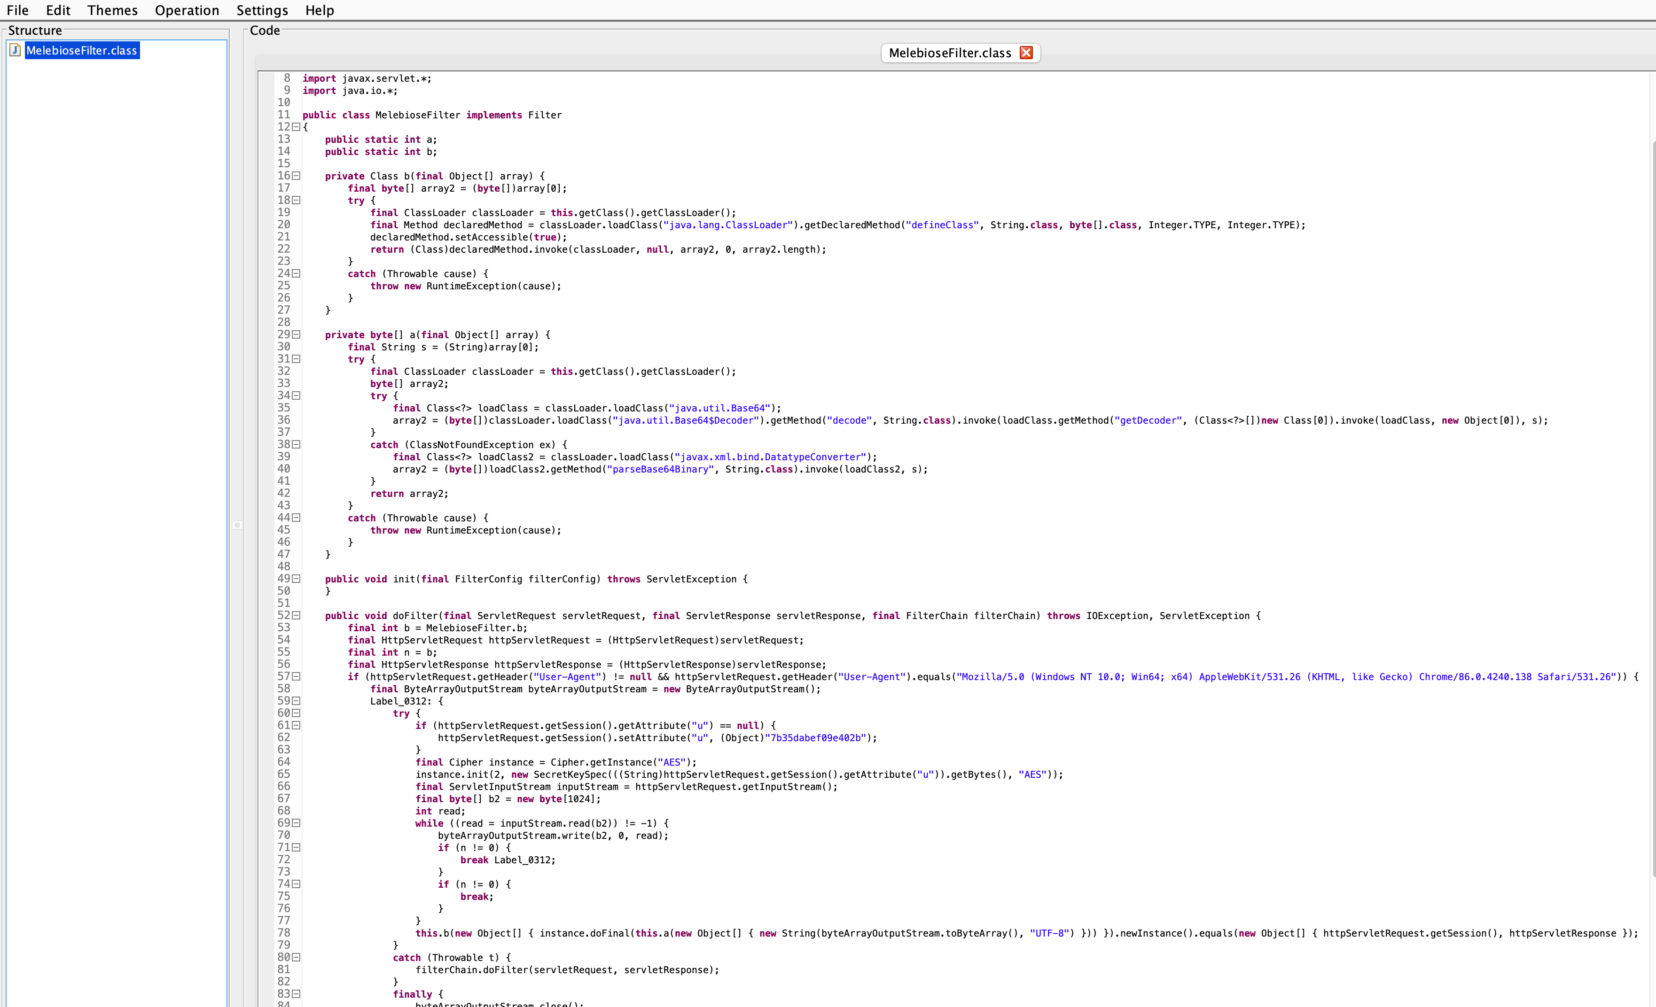Click the key string "7b35dabef09e402b"
This screenshot has width=1656, height=1007.
[815, 738]
